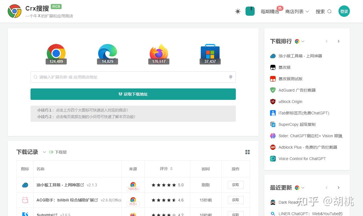Open the 每期精选 menu item

click(269, 12)
